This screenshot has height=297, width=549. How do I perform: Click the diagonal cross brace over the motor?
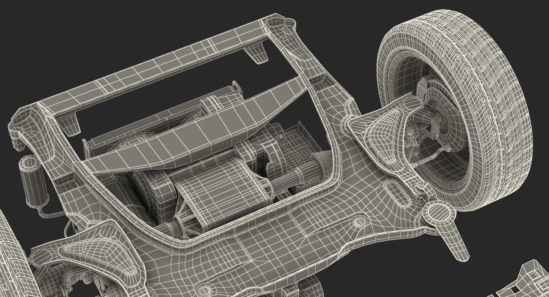coord(193,126)
